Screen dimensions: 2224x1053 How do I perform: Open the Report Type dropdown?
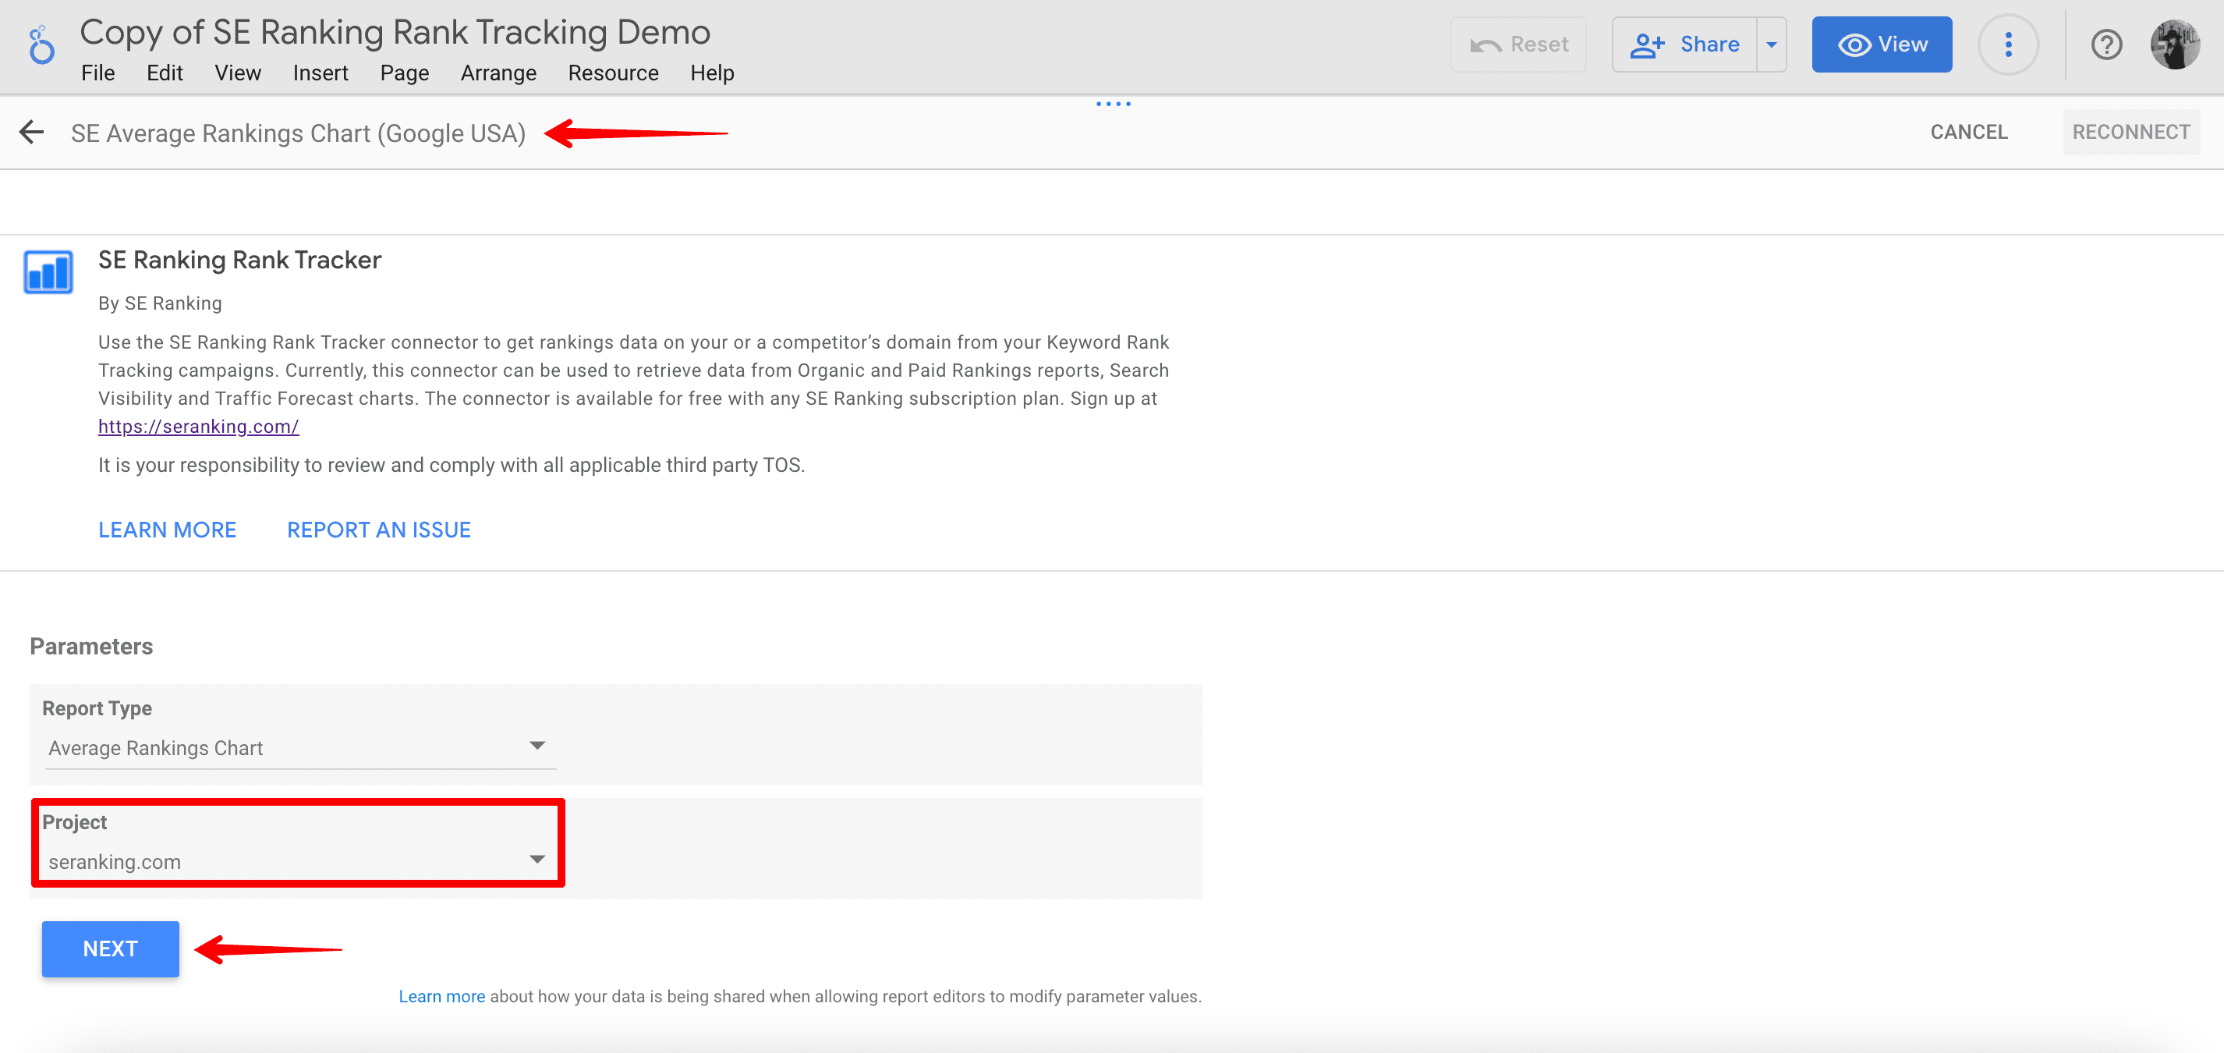pos(299,747)
